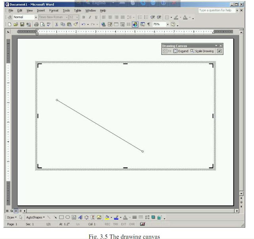Open the AutoShapes dropdown

[x=35, y=217]
